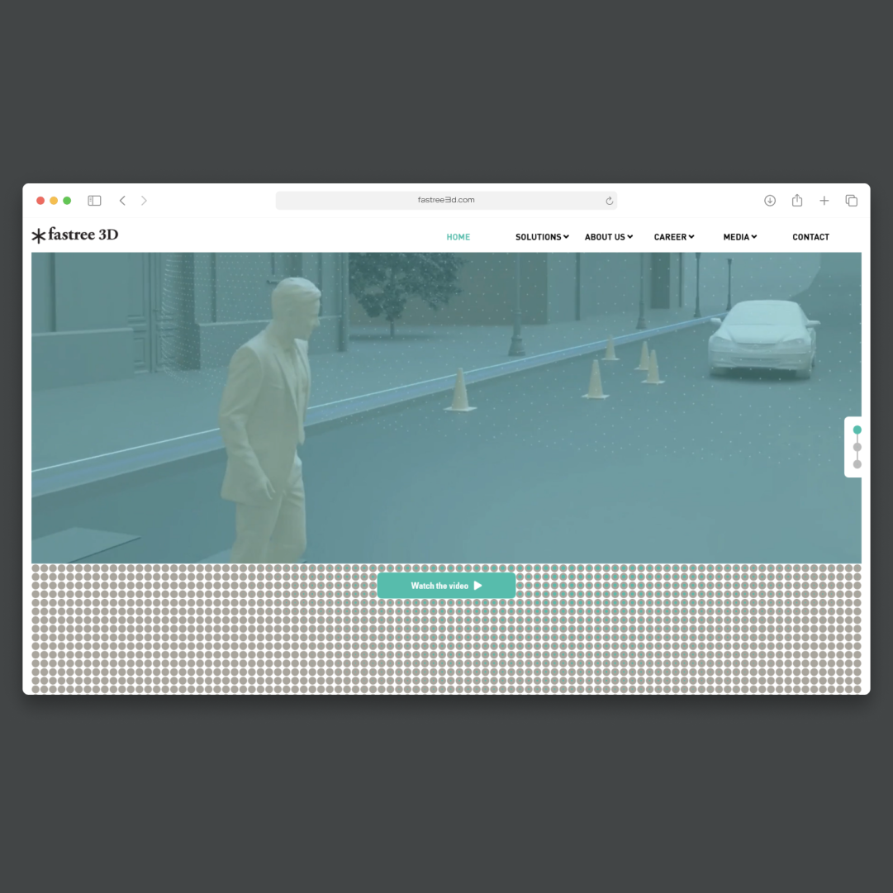The image size is (893, 893).
Task: Reload the page using the refresh icon
Action: point(610,201)
